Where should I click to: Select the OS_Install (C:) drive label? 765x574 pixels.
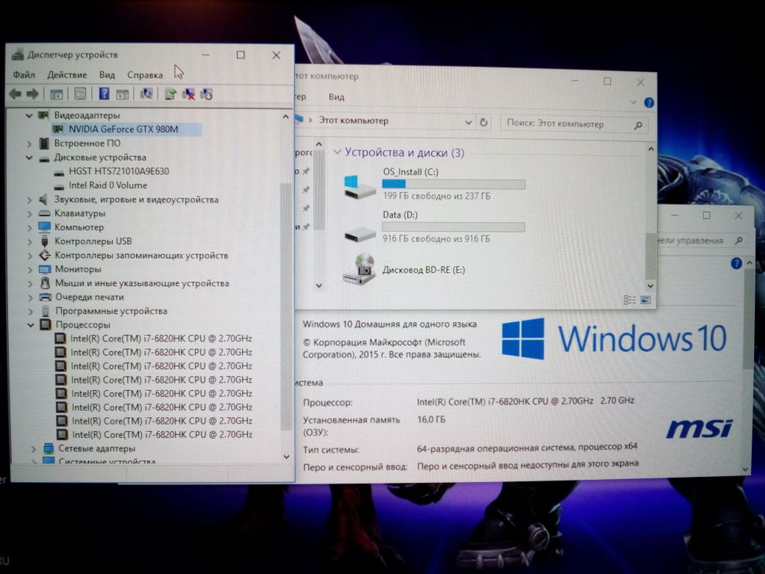tap(411, 171)
